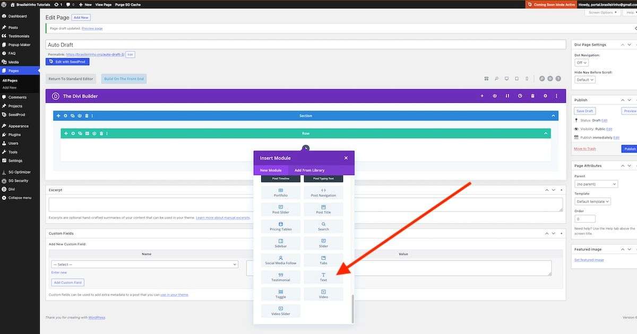Screen dimensions: 637x334
Task: Add the Pricing Tables module
Action: [x=281, y=226]
